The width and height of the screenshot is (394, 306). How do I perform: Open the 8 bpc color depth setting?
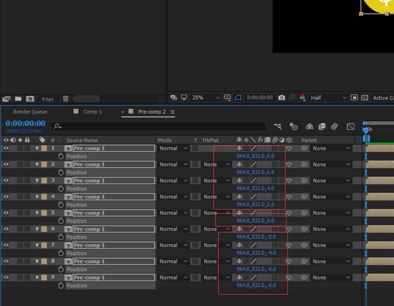click(x=48, y=99)
